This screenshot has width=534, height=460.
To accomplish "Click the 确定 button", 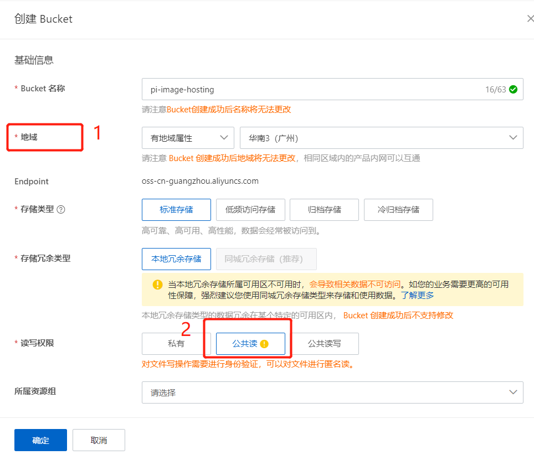I will [x=40, y=440].
